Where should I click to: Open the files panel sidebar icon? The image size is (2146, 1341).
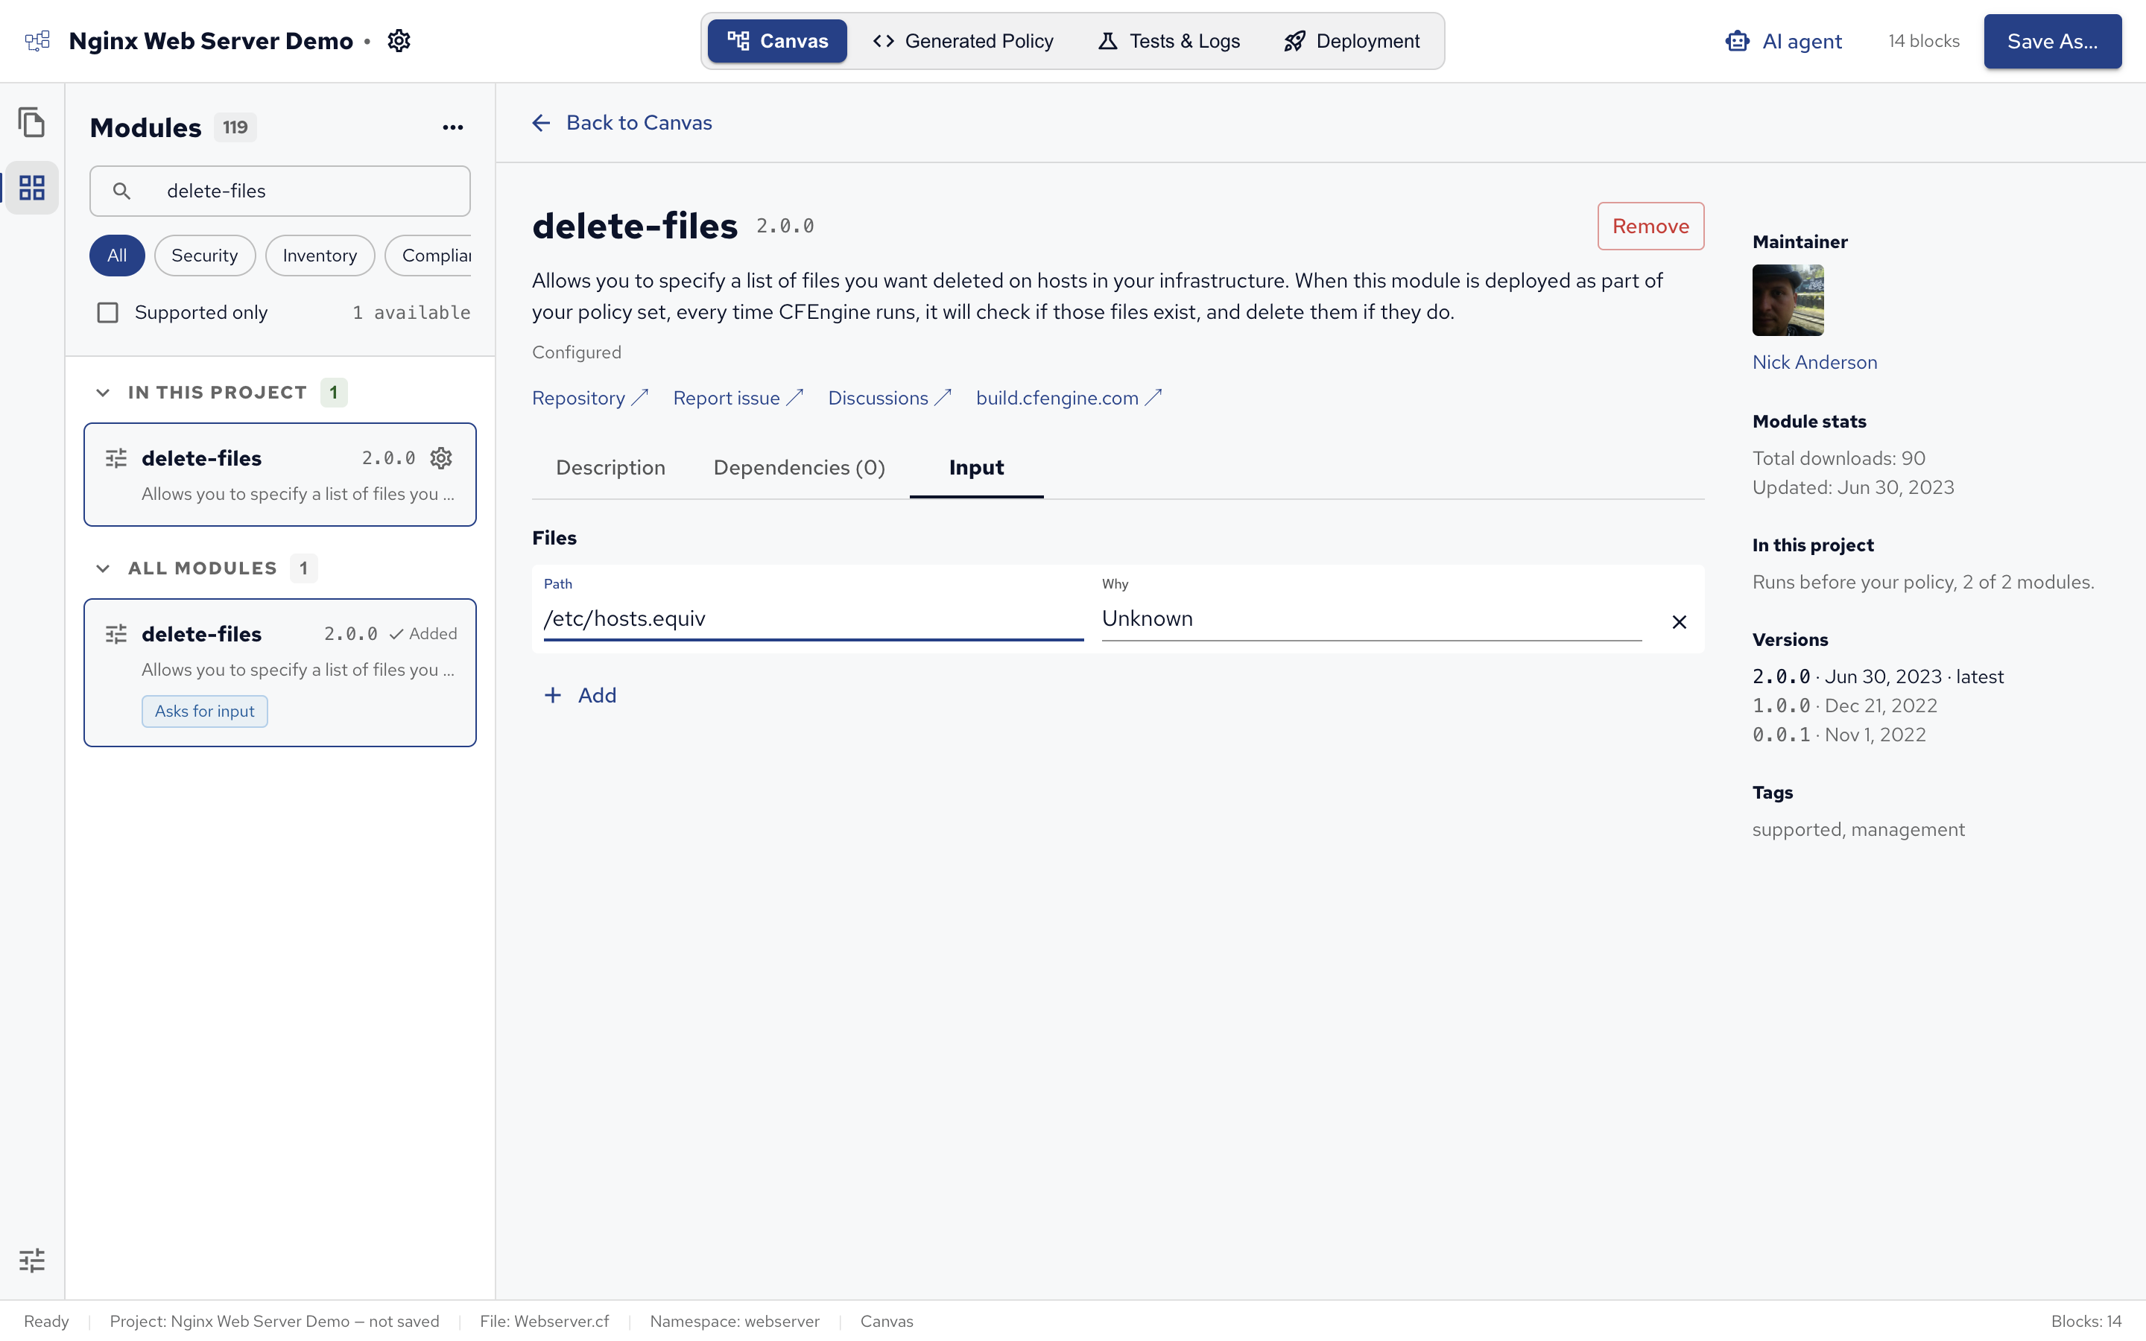[x=32, y=121]
